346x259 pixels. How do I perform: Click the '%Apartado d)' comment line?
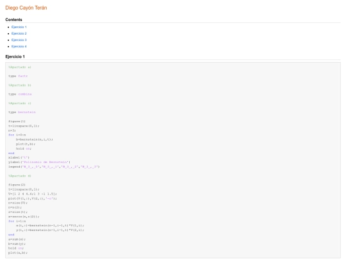(x=20, y=176)
